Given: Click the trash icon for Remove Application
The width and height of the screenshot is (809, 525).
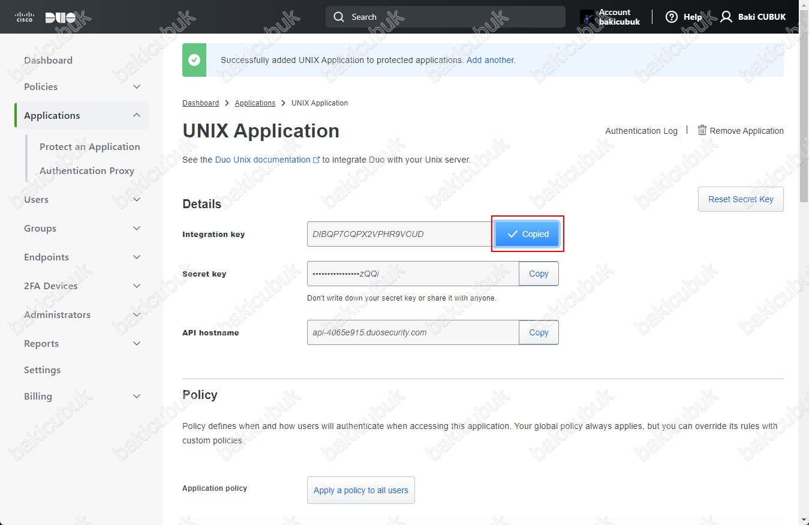Looking at the screenshot, I should 702,130.
